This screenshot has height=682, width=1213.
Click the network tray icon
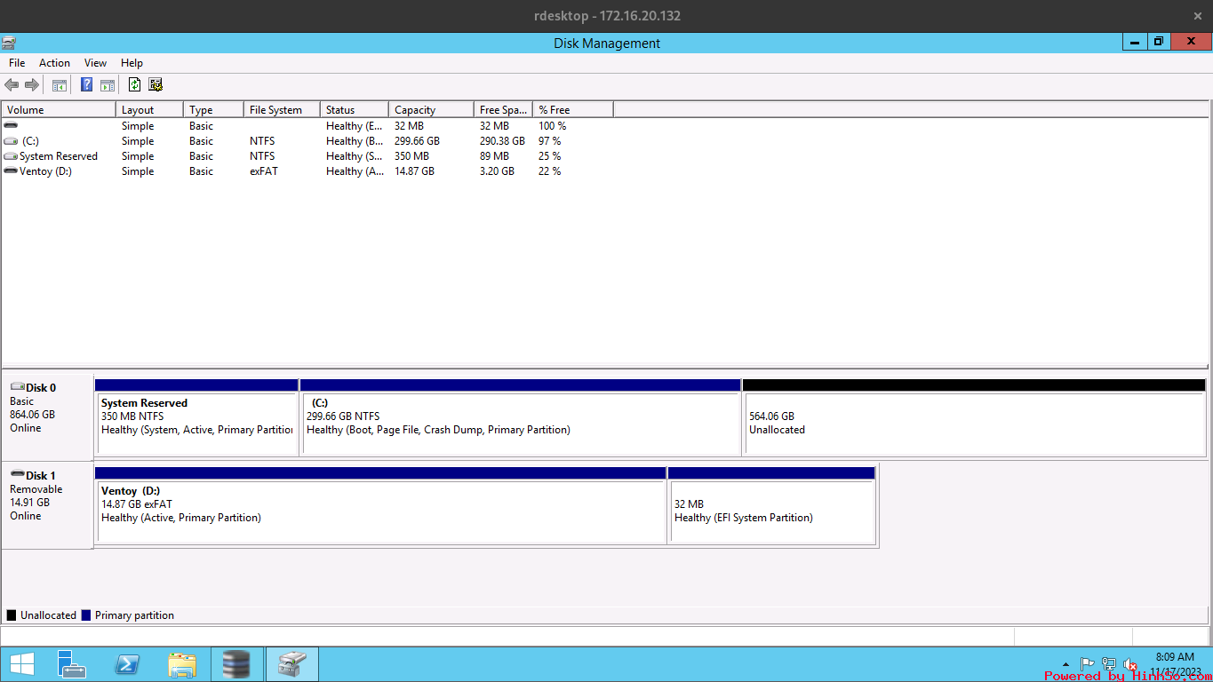[1109, 664]
